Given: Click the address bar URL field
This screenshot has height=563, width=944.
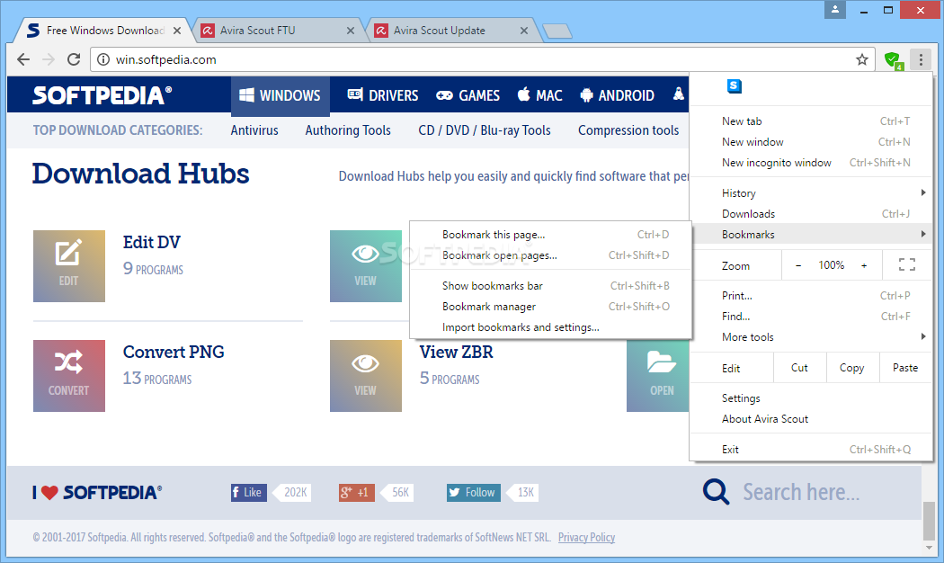Looking at the screenshot, I should [482, 59].
